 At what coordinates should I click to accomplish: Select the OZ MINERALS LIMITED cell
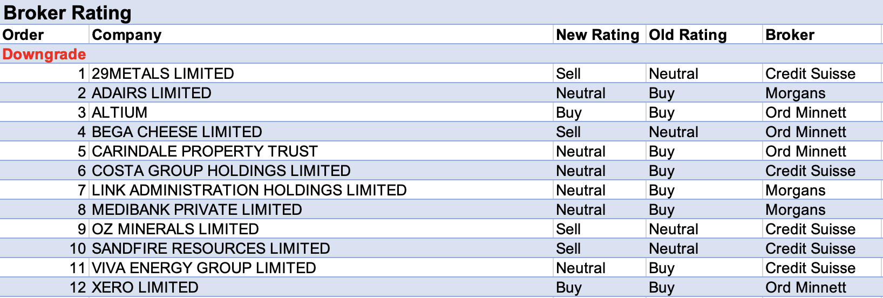[x=175, y=229]
